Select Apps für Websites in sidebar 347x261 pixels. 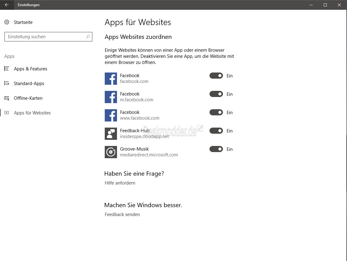point(32,113)
